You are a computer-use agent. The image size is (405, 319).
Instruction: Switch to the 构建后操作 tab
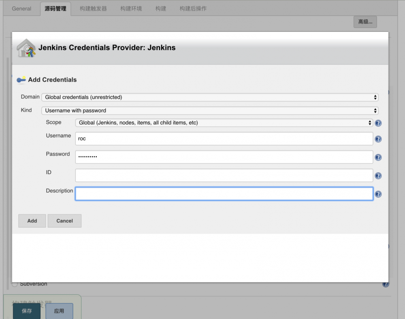(x=193, y=8)
